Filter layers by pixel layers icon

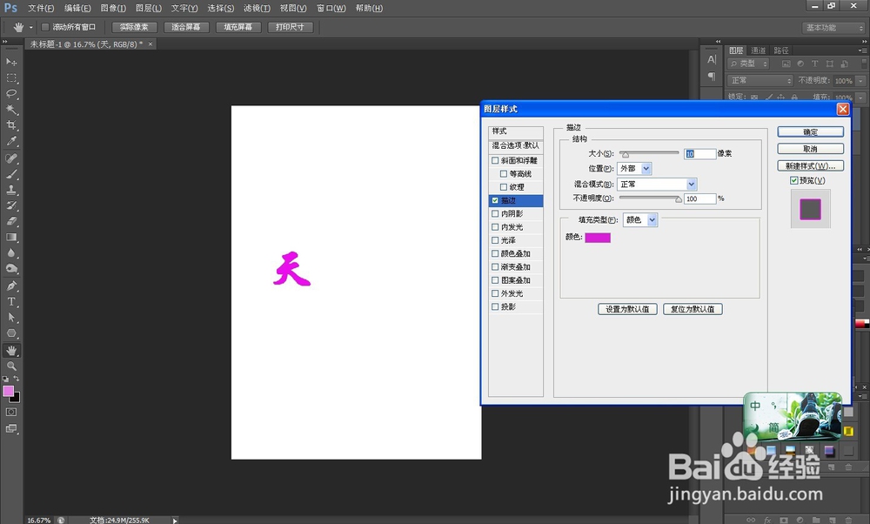tap(786, 64)
